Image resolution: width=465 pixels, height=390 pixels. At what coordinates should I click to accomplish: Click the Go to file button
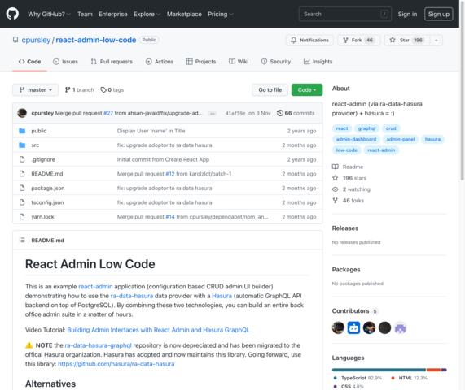(x=270, y=89)
